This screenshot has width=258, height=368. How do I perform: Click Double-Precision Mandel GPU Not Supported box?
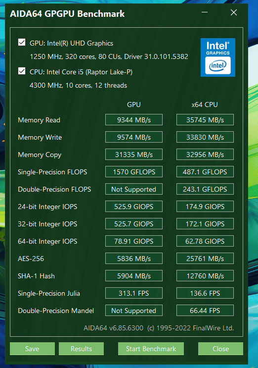tap(134, 311)
